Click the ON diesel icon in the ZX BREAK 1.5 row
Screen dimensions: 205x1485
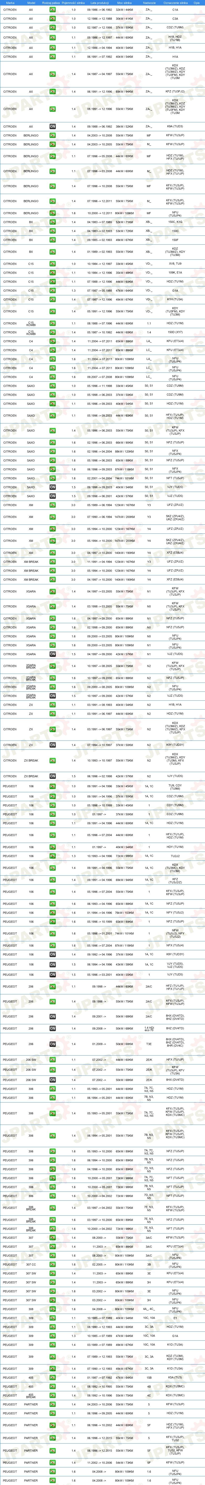52,776
